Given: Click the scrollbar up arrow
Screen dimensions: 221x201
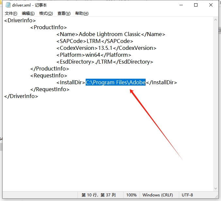Looking at the screenshot, I should 215,20.
